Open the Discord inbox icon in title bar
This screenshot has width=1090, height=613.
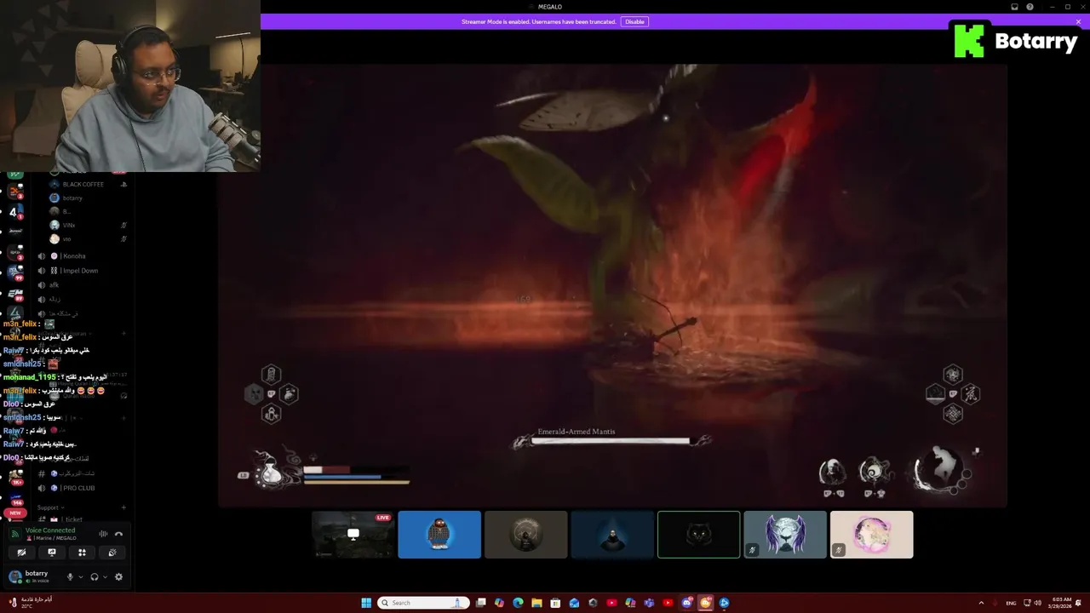(1014, 7)
